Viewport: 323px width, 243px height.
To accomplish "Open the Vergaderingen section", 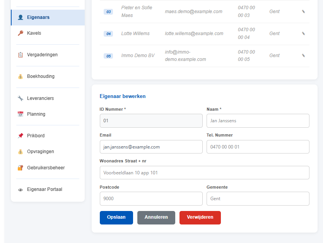I will tap(48, 55).
